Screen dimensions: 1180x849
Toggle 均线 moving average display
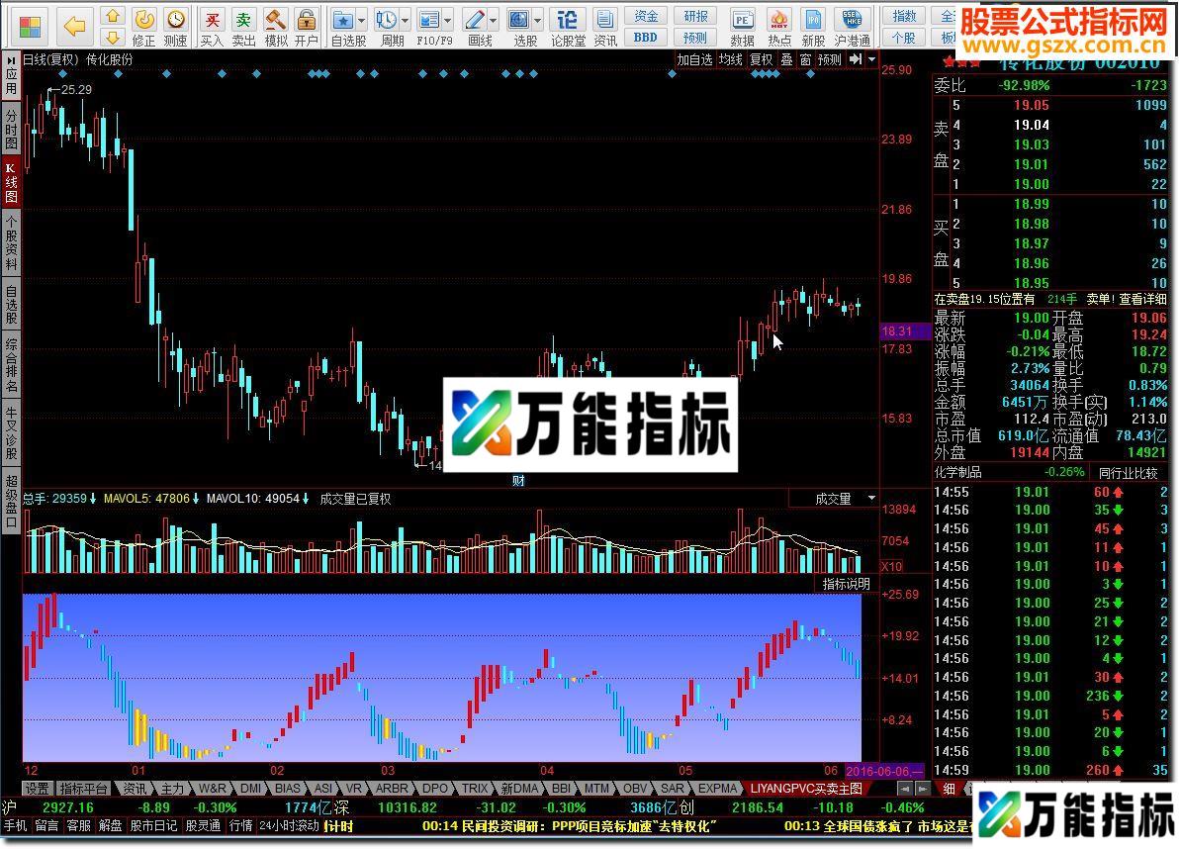[x=730, y=59]
